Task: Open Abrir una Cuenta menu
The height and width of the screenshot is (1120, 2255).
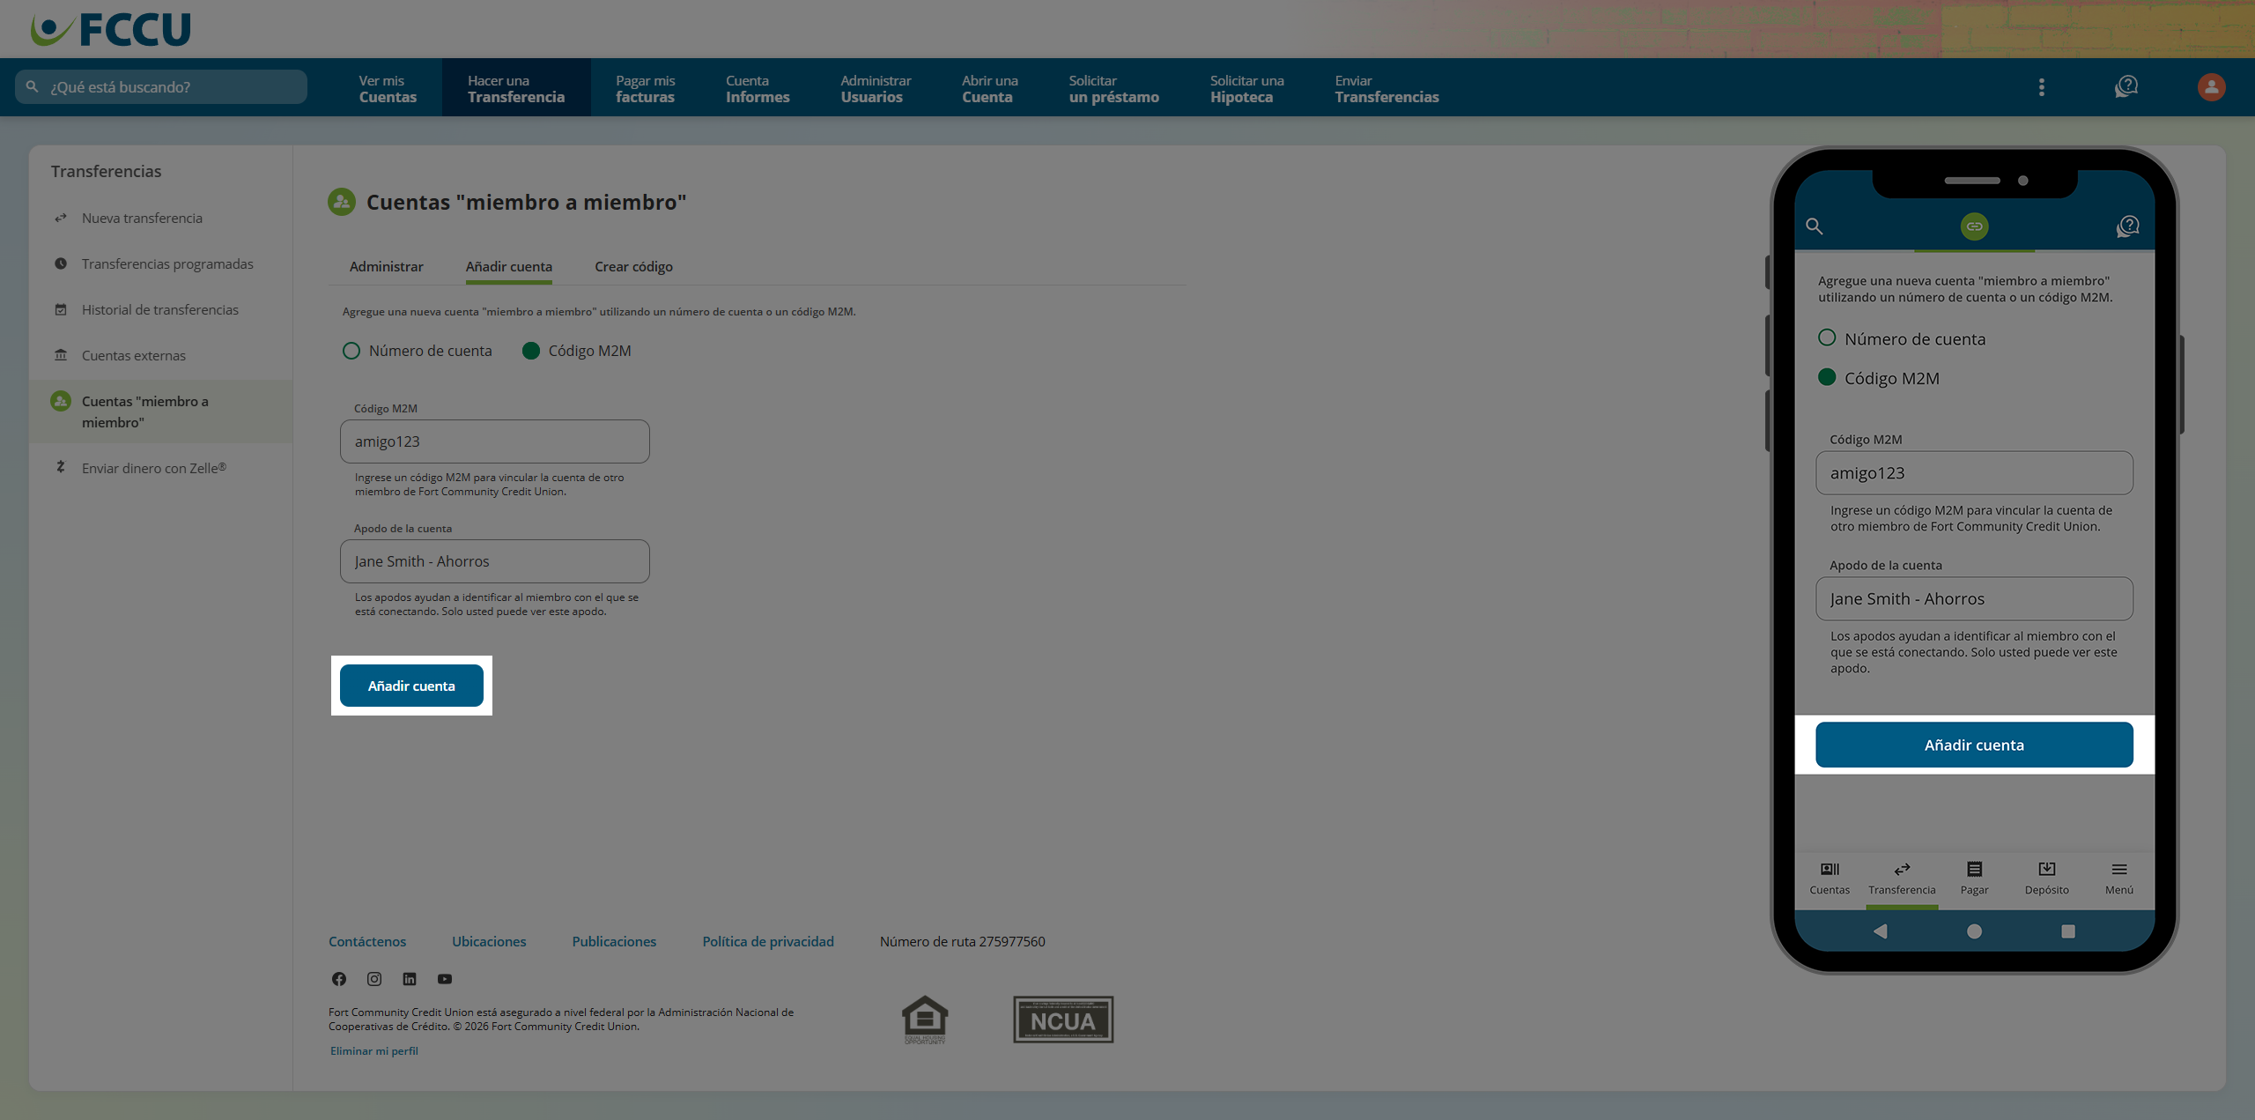Action: point(990,88)
